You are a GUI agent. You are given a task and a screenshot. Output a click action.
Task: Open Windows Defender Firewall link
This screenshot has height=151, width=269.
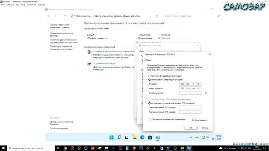61,123
